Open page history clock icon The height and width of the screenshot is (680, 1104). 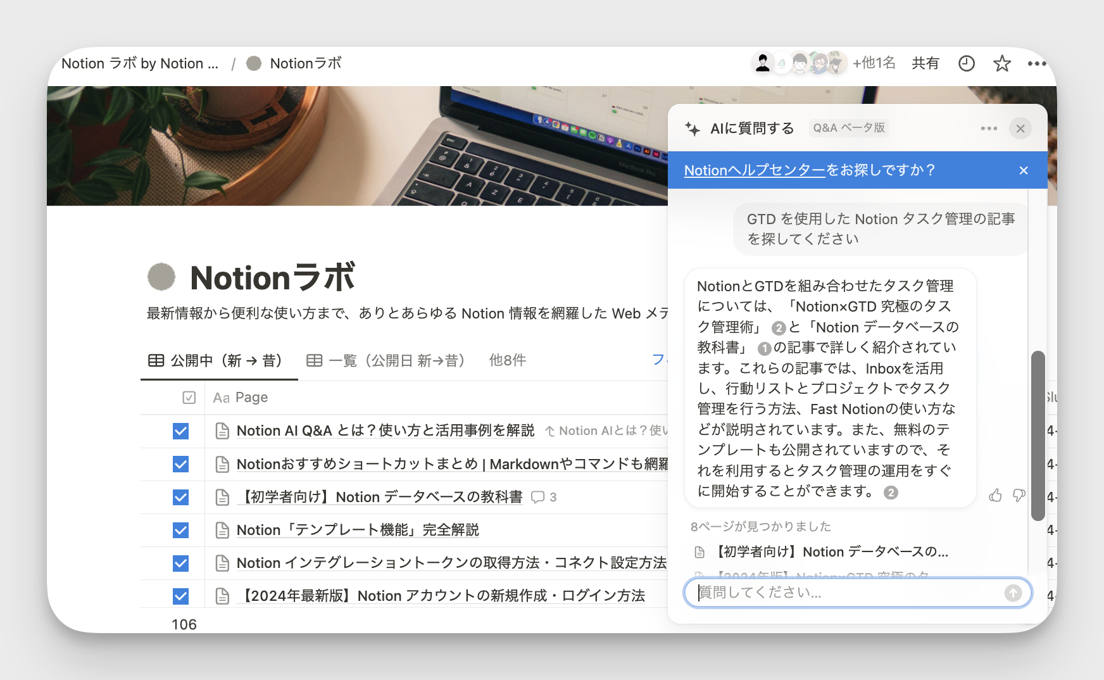click(966, 63)
